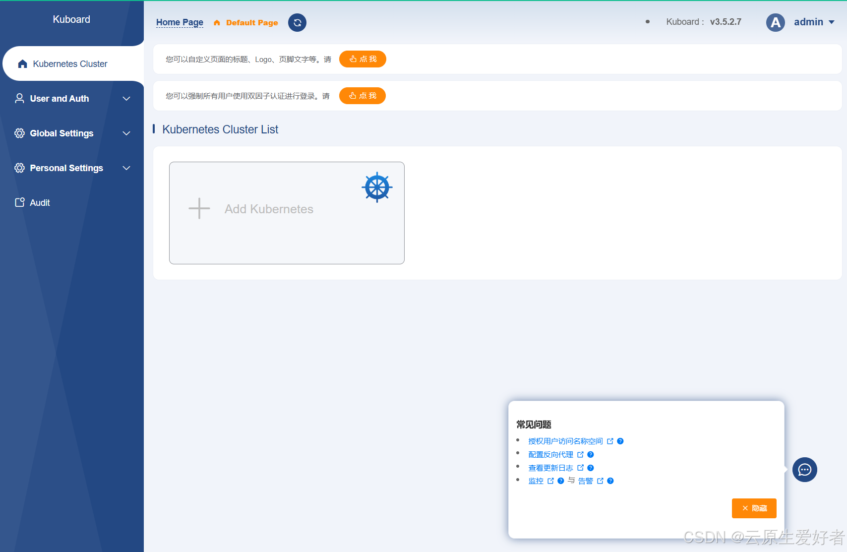Image resolution: width=847 pixels, height=552 pixels.
Task: Expand the User and Auth chevron
Action: click(x=126, y=99)
